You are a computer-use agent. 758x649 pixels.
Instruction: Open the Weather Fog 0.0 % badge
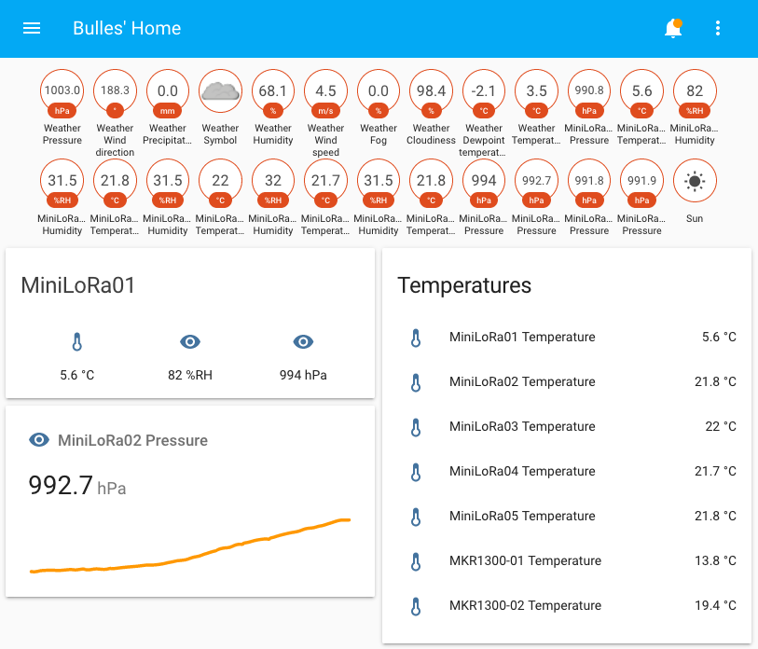pos(378,93)
